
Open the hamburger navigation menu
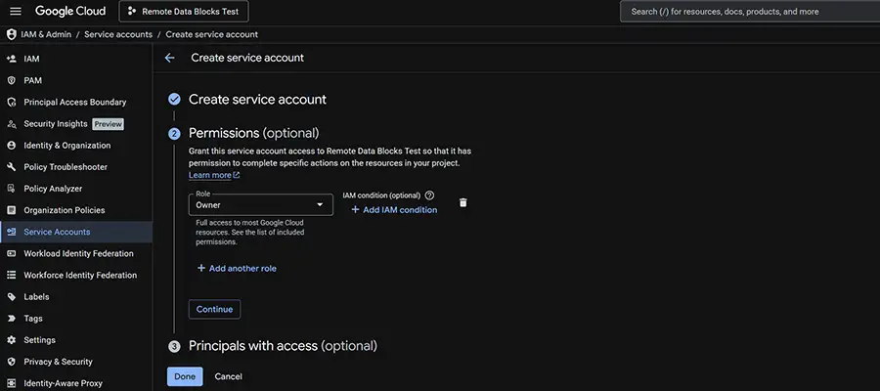click(x=16, y=11)
